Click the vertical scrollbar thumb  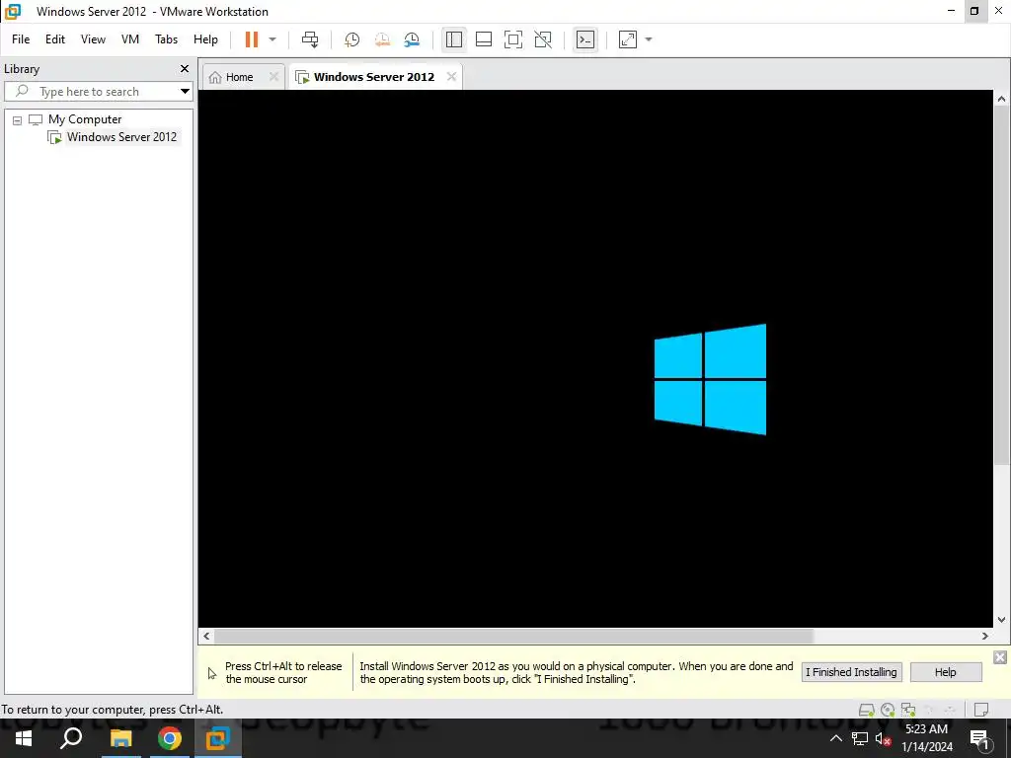click(1001, 285)
